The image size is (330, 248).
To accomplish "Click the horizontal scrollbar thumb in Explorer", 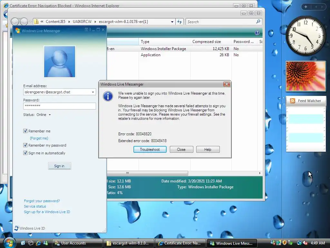I will 147,173.
